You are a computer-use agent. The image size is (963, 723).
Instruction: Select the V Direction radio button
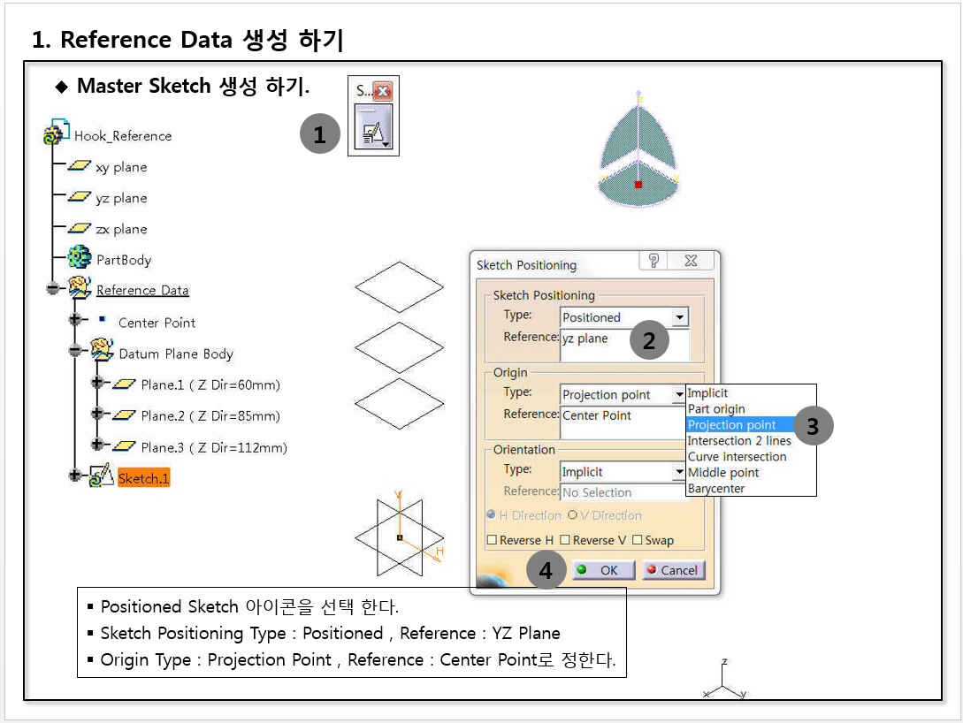coord(572,515)
